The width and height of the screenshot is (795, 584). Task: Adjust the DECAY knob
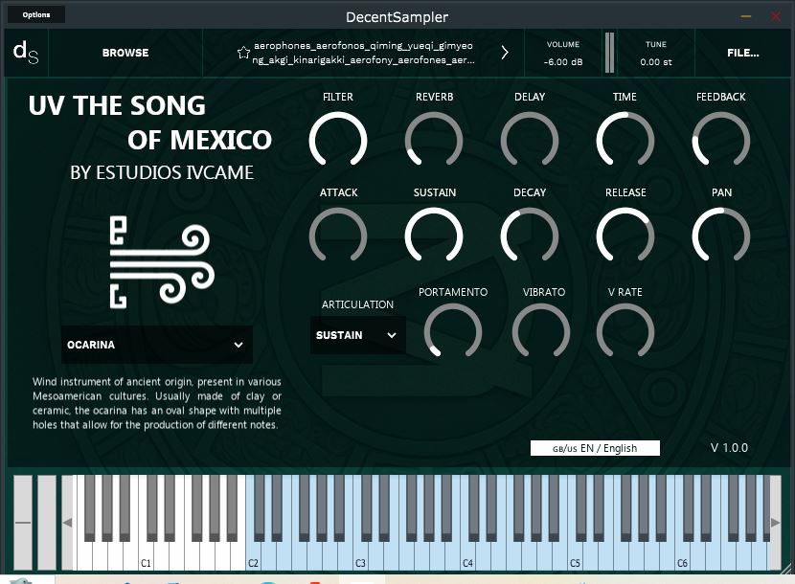pos(530,236)
